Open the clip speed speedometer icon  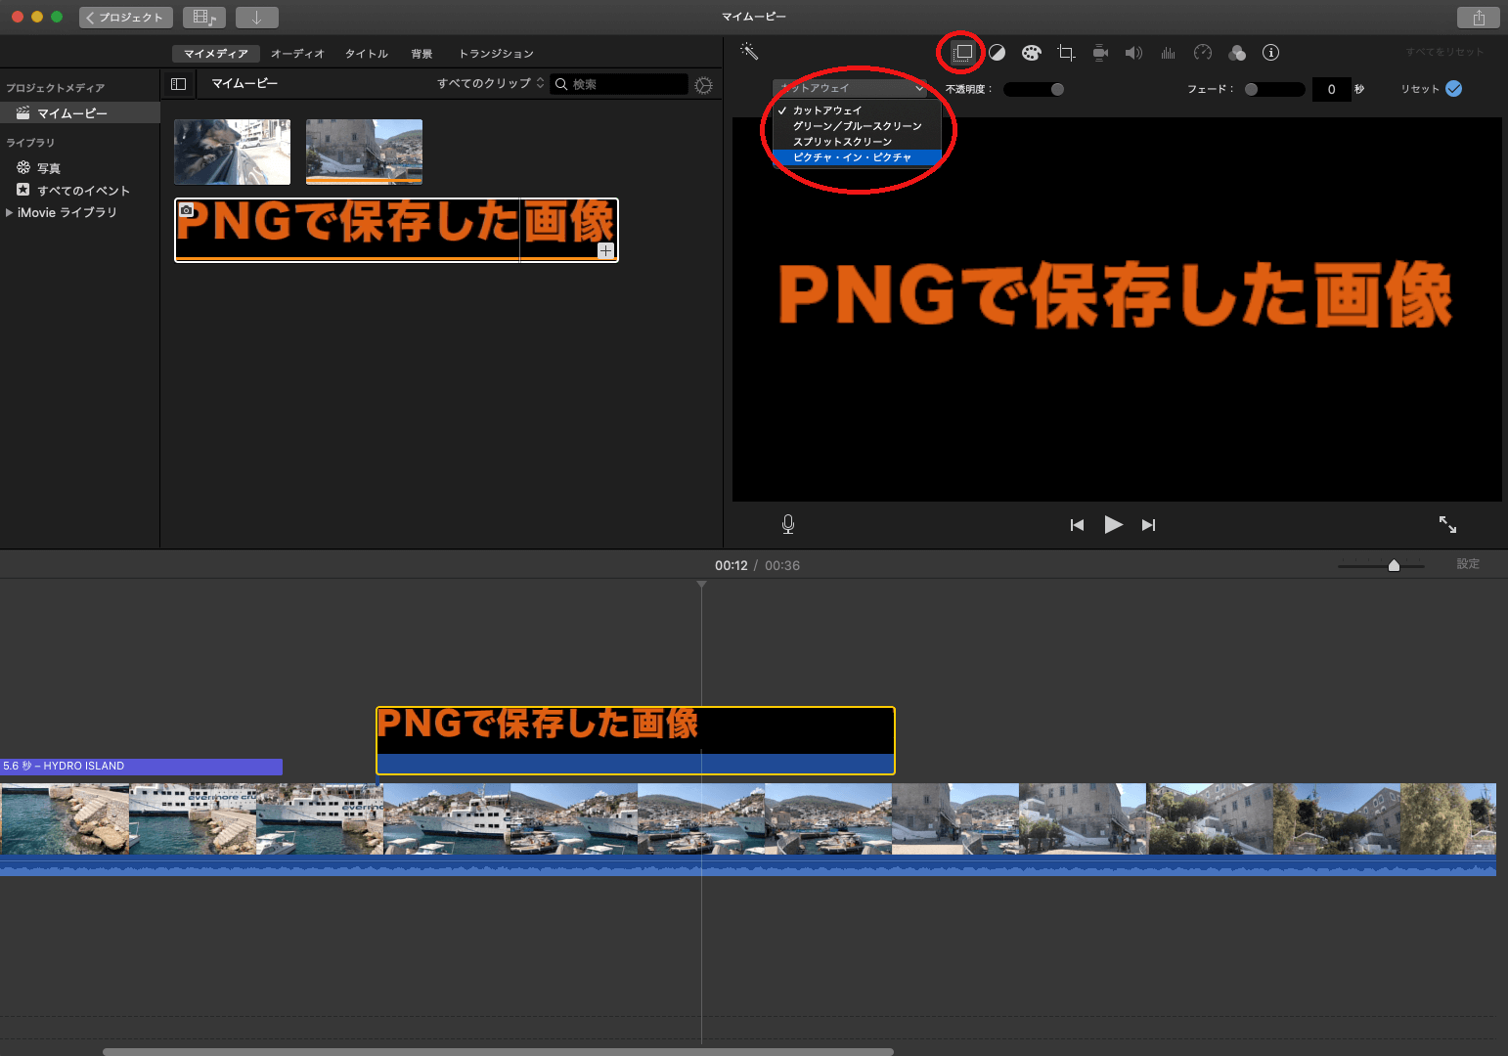click(x=1203, y=53)
